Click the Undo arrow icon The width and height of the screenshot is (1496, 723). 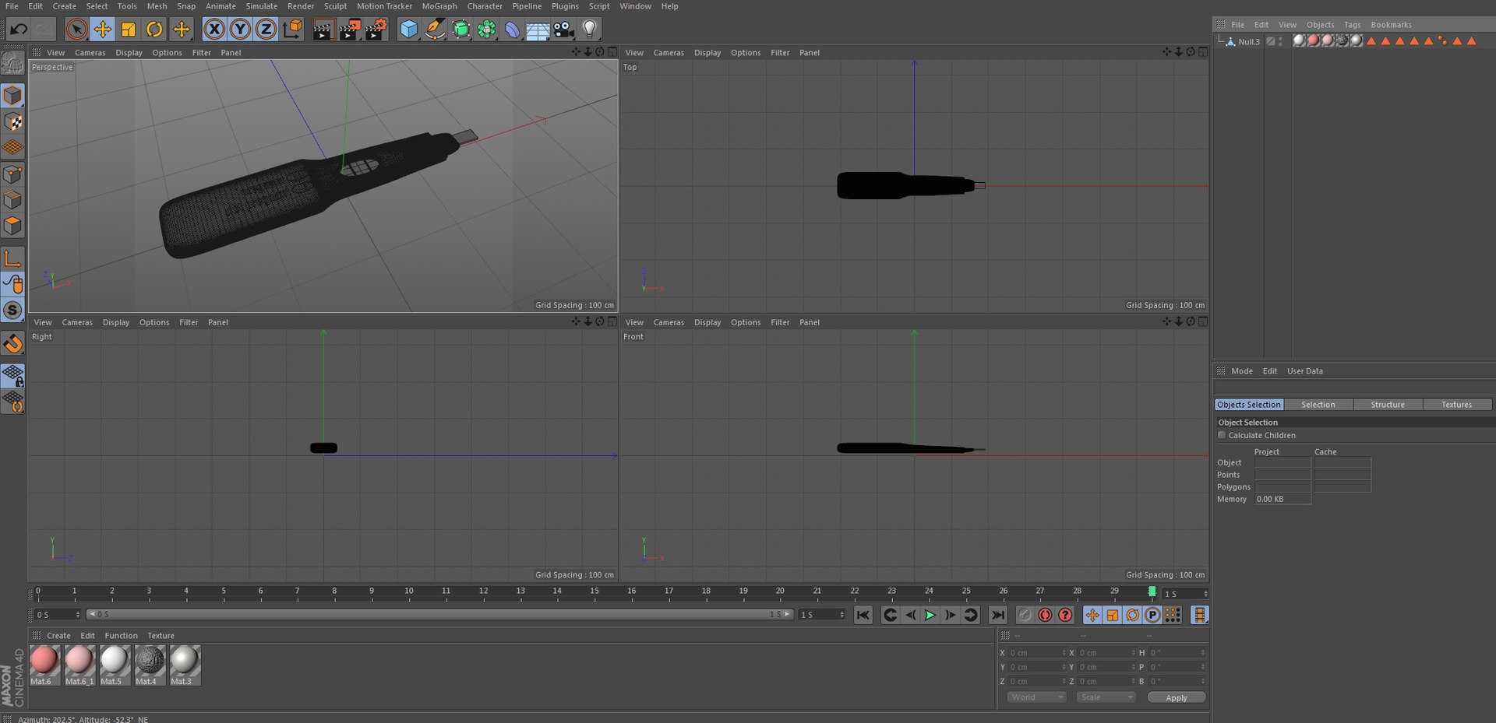(19, 30)
